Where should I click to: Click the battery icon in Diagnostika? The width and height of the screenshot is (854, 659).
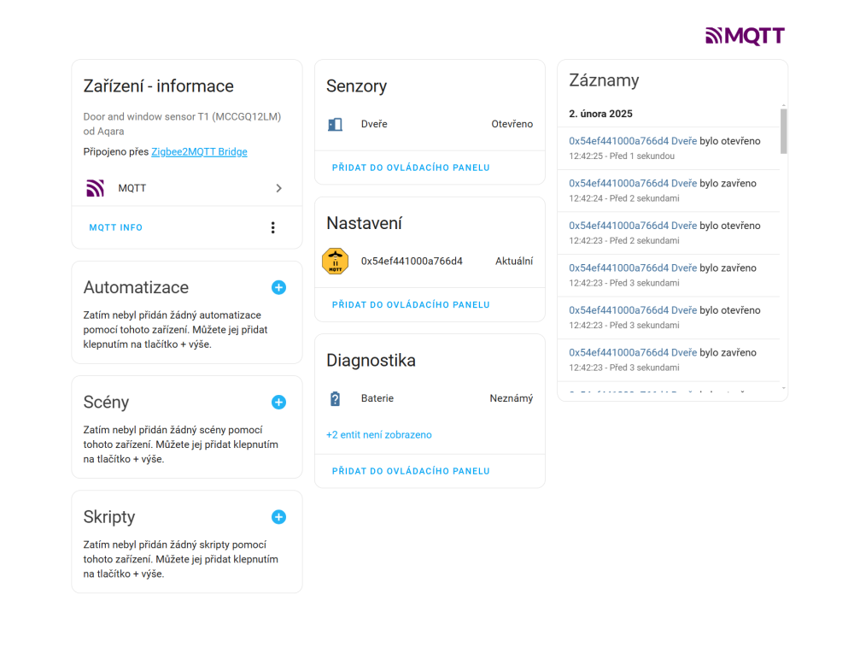click(336, 398)
